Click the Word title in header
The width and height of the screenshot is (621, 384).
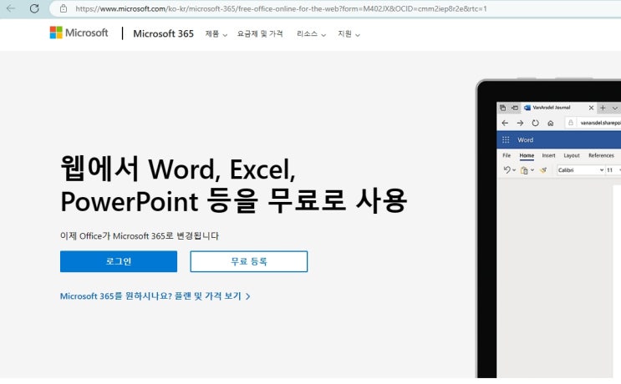[x=525, y=140]
